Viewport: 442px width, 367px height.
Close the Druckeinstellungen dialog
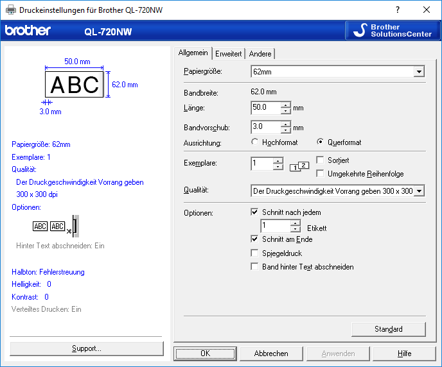(427, 10)
